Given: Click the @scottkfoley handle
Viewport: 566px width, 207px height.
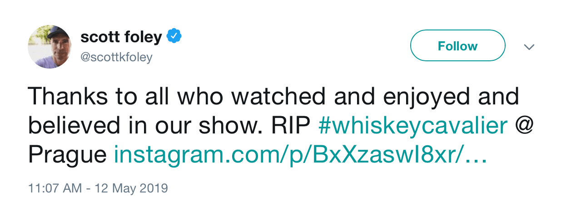Looking at the screenshot, I should click(116, 57).
